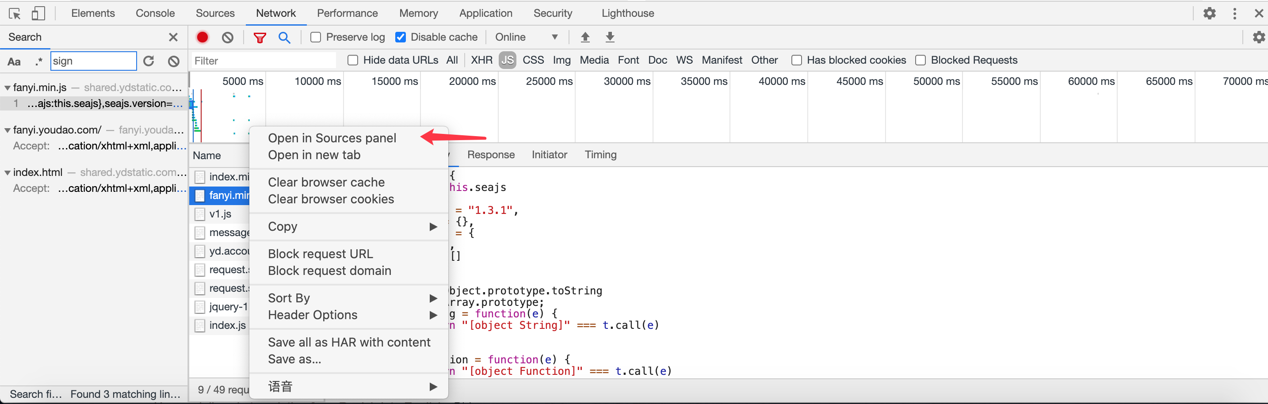
Task: Open the Online throttling dropdown
Action: click(x=526, y=38)
